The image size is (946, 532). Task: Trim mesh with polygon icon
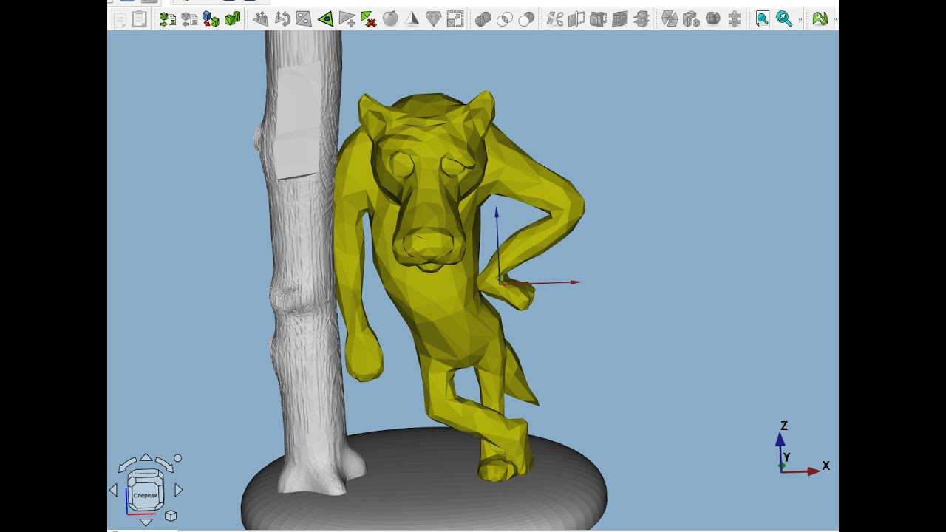[x=576, y=19]
